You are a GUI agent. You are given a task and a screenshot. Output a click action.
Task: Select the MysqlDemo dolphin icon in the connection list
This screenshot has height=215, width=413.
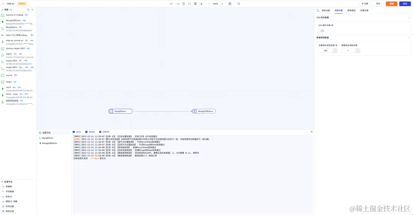[3, 29]
